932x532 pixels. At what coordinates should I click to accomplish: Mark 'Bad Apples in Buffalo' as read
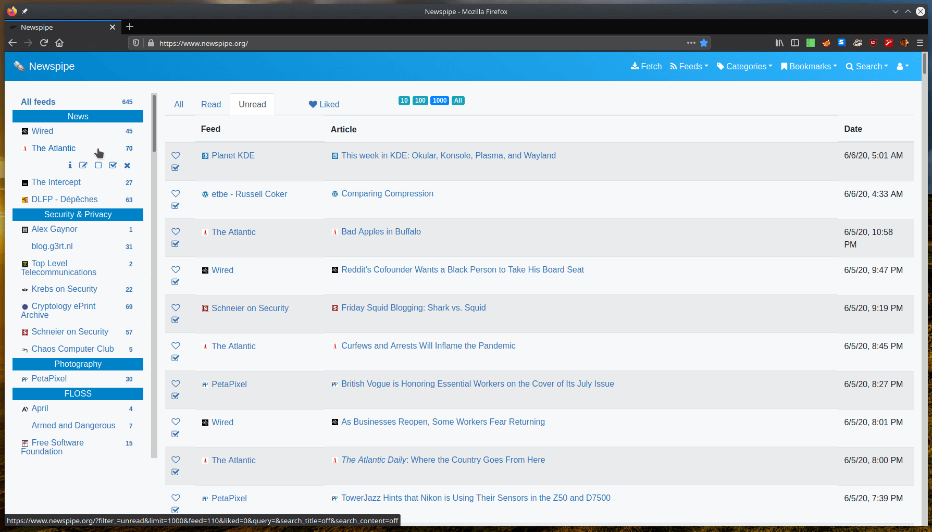pyautogui.click(x=176, y=244)
